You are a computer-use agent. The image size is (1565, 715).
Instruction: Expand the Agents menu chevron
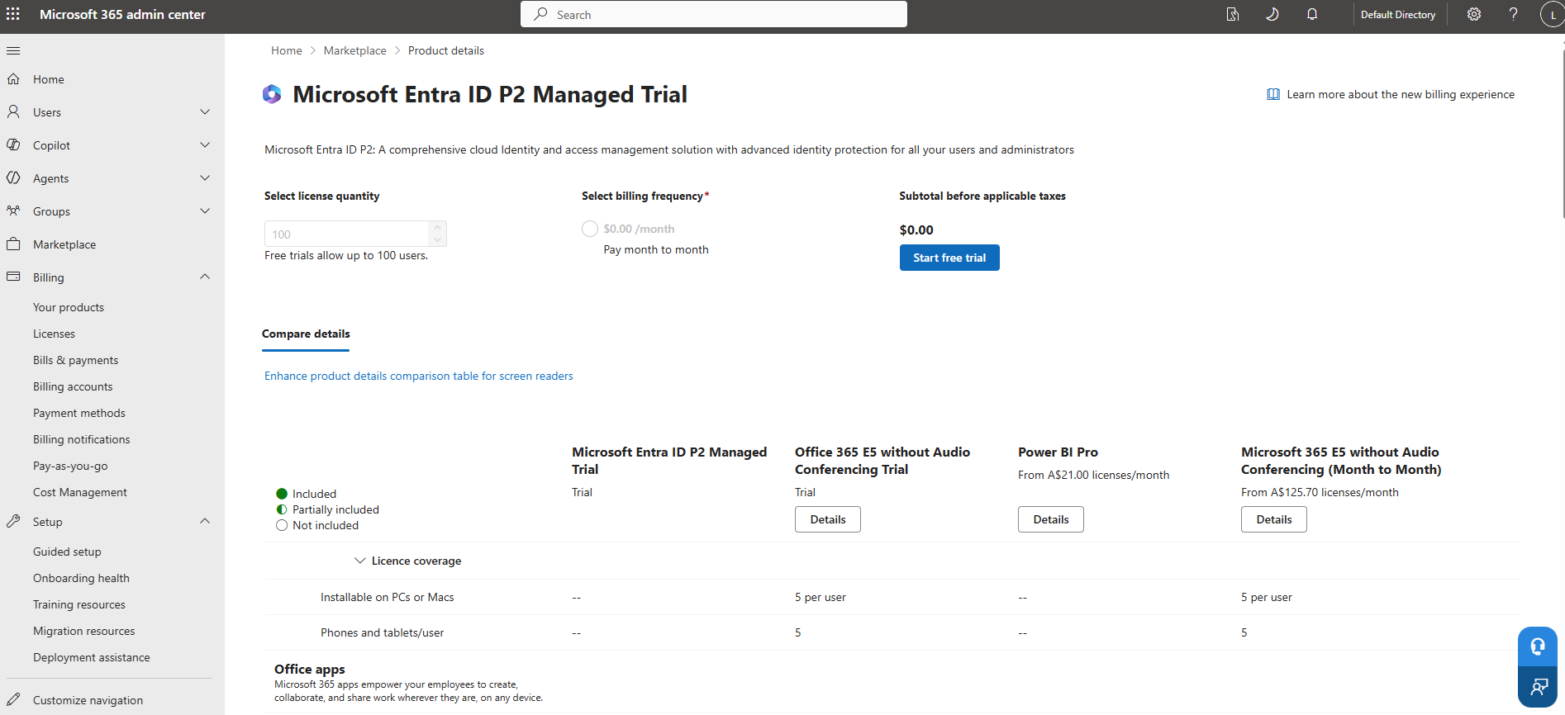coord(205,178)
